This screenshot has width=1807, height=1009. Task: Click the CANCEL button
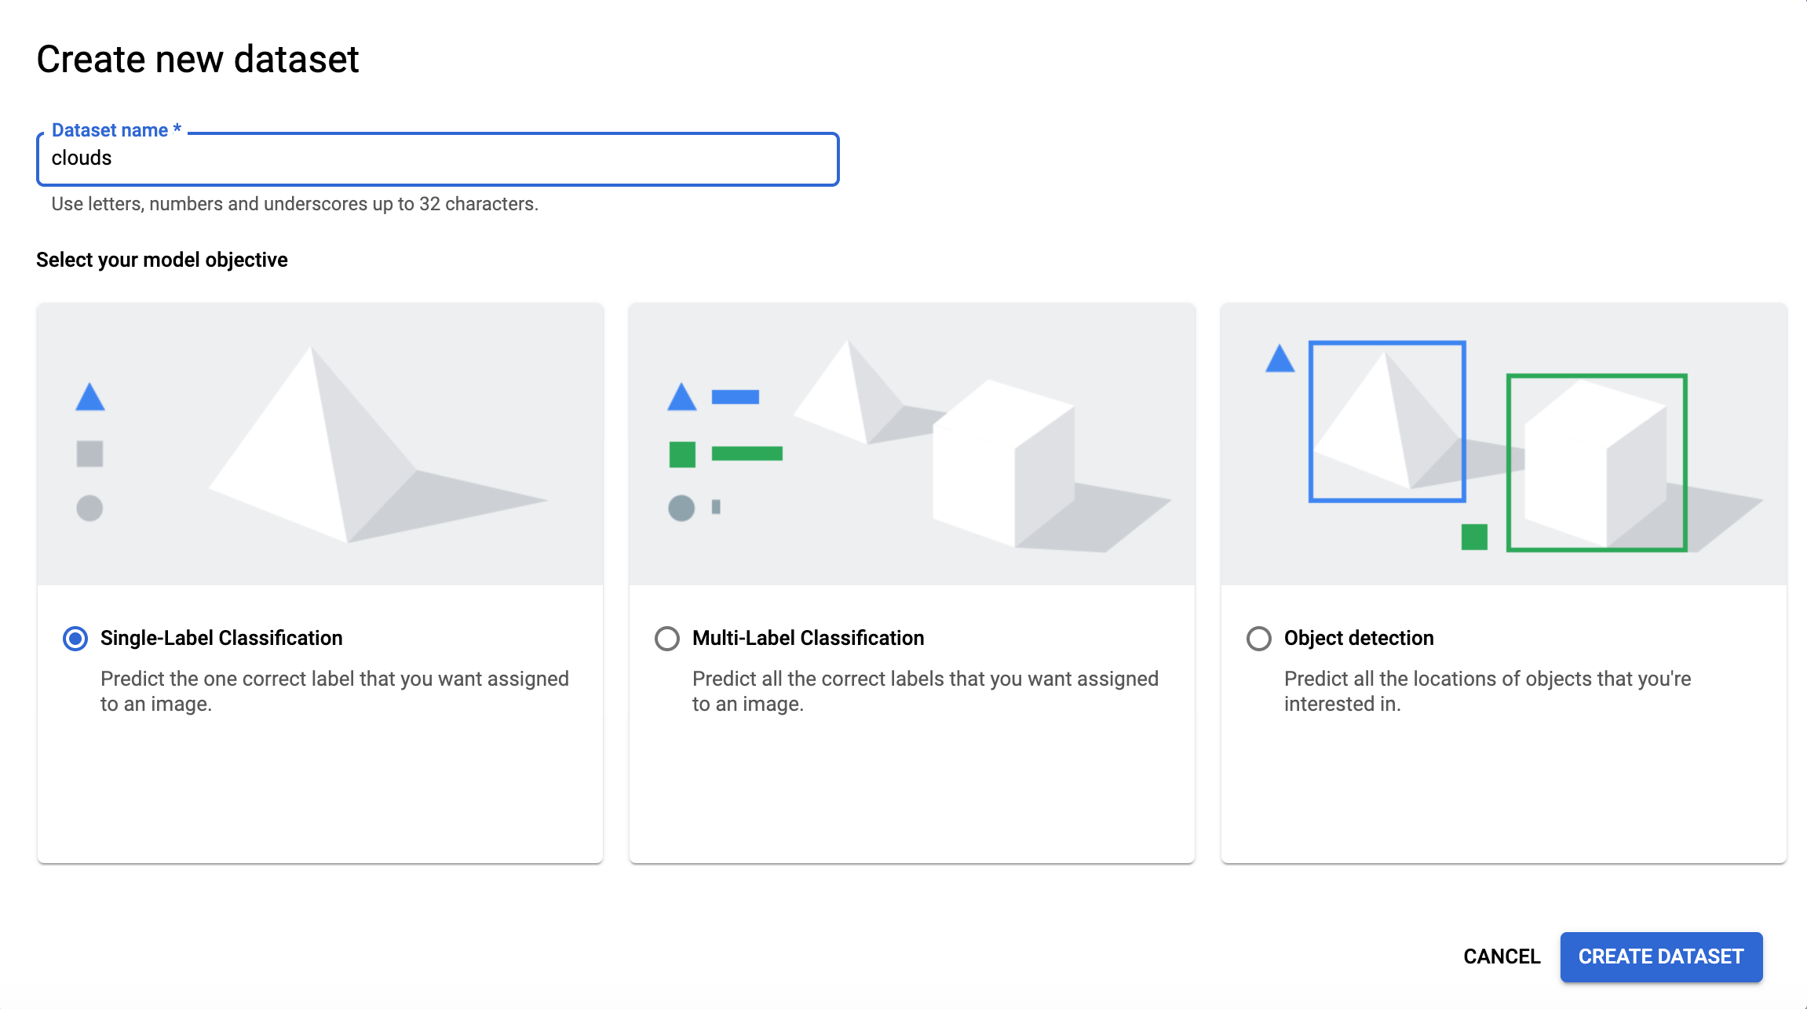coord(1502,956)
